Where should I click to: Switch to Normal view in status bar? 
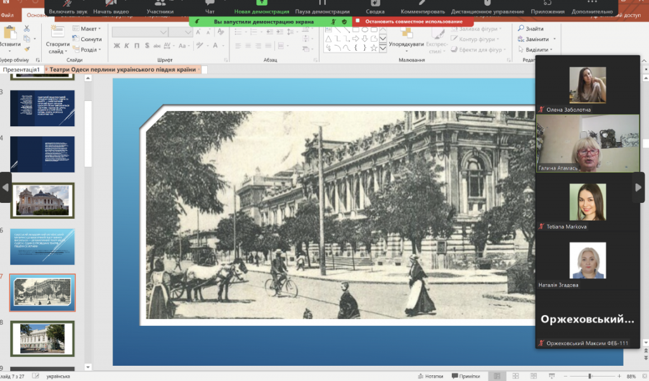(x=497, y=376)
